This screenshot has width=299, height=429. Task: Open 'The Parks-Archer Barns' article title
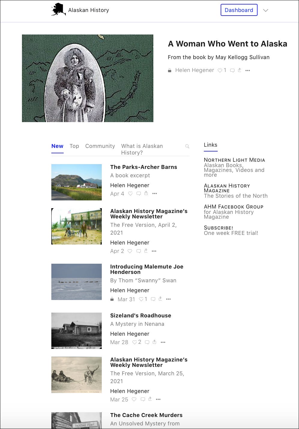click(x=143, y=167)
